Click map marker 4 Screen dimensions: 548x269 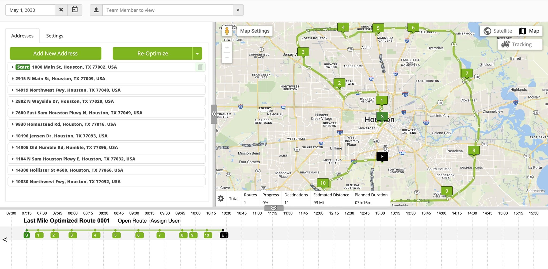pyautogui.click(x=343, y=27)
